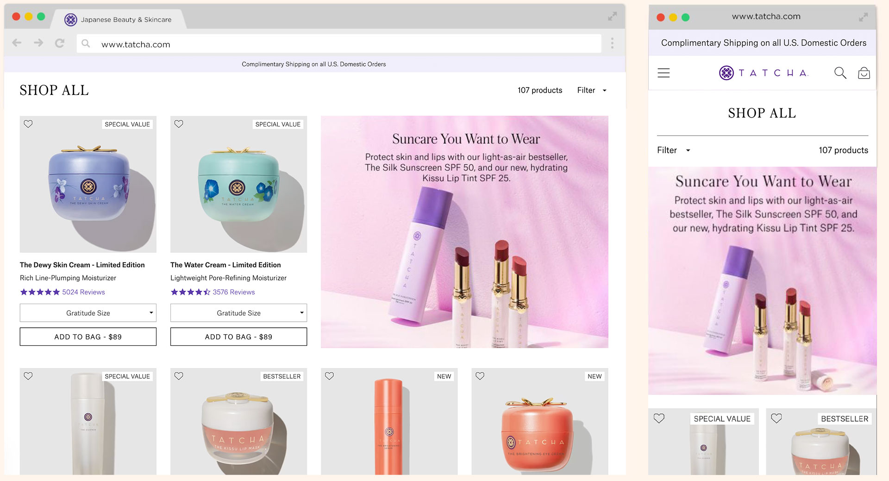
Task: Click the browser forward arrow
Action: (x=38, y=43)
